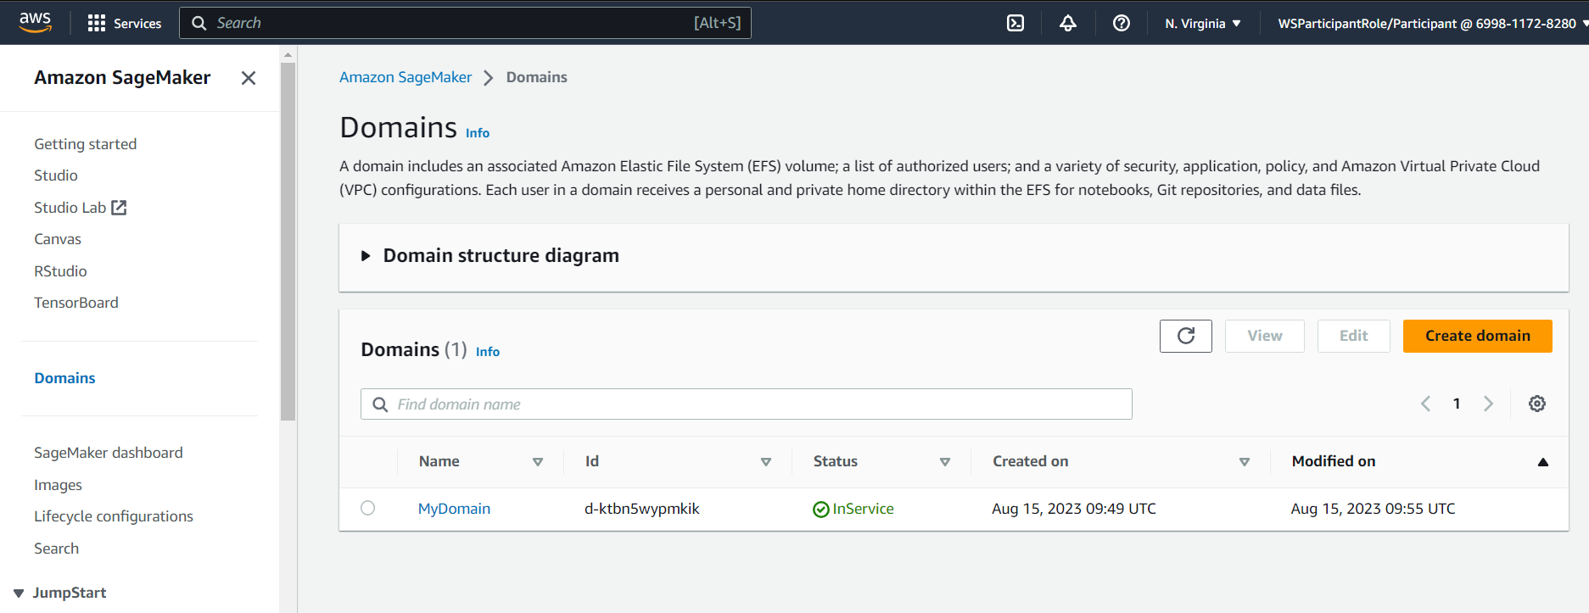
Task: Click the Services label in top bar
Action: point(137,24)
